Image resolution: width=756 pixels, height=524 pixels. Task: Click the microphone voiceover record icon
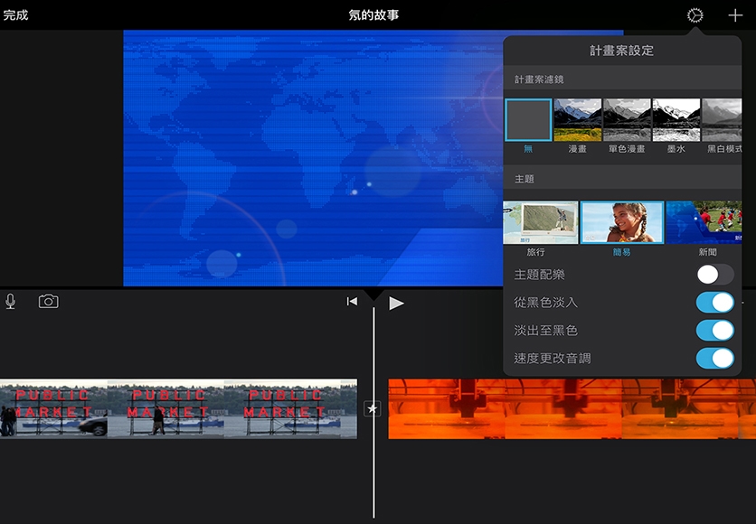pos(10,302)
